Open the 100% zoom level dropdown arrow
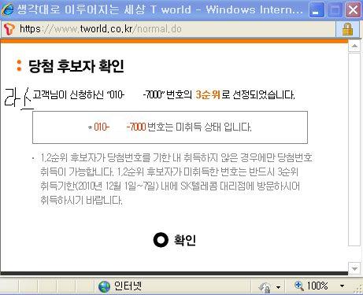Screen dimensions: 363x295 click(x=342, y=286)
